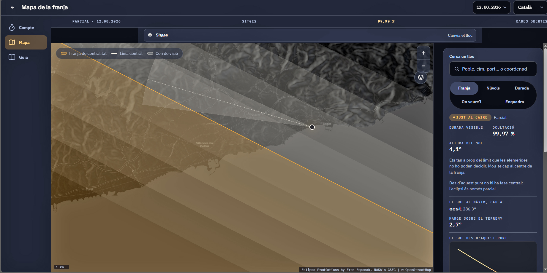Click the EL SOL DES D'AQUEST PUNT heading

[478, 238]
